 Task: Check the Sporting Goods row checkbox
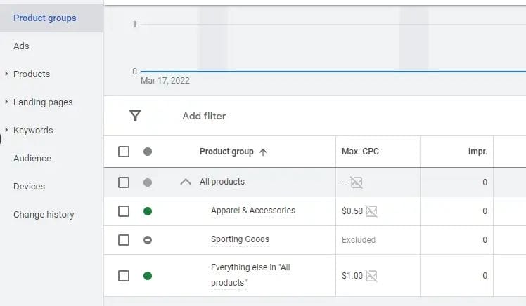pyautogui.click(x=124, y=240)
